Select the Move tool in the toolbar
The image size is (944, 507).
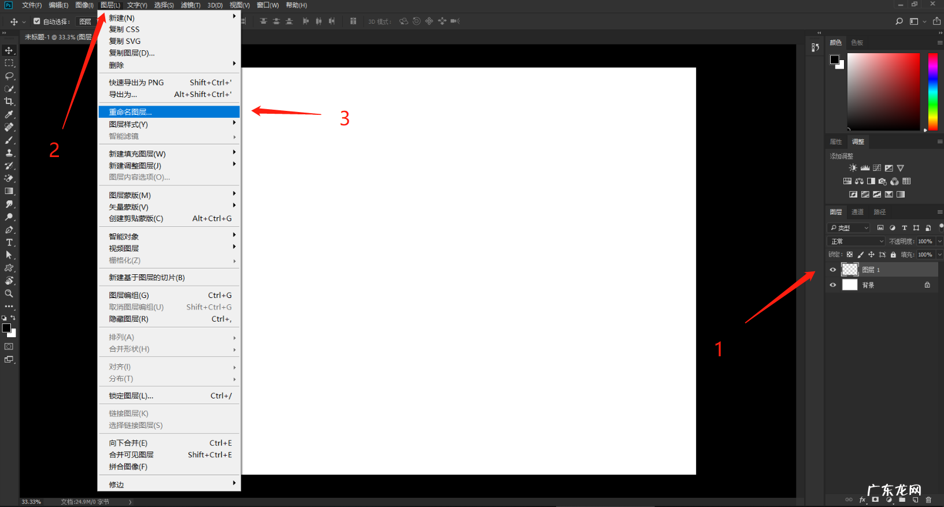9,51
